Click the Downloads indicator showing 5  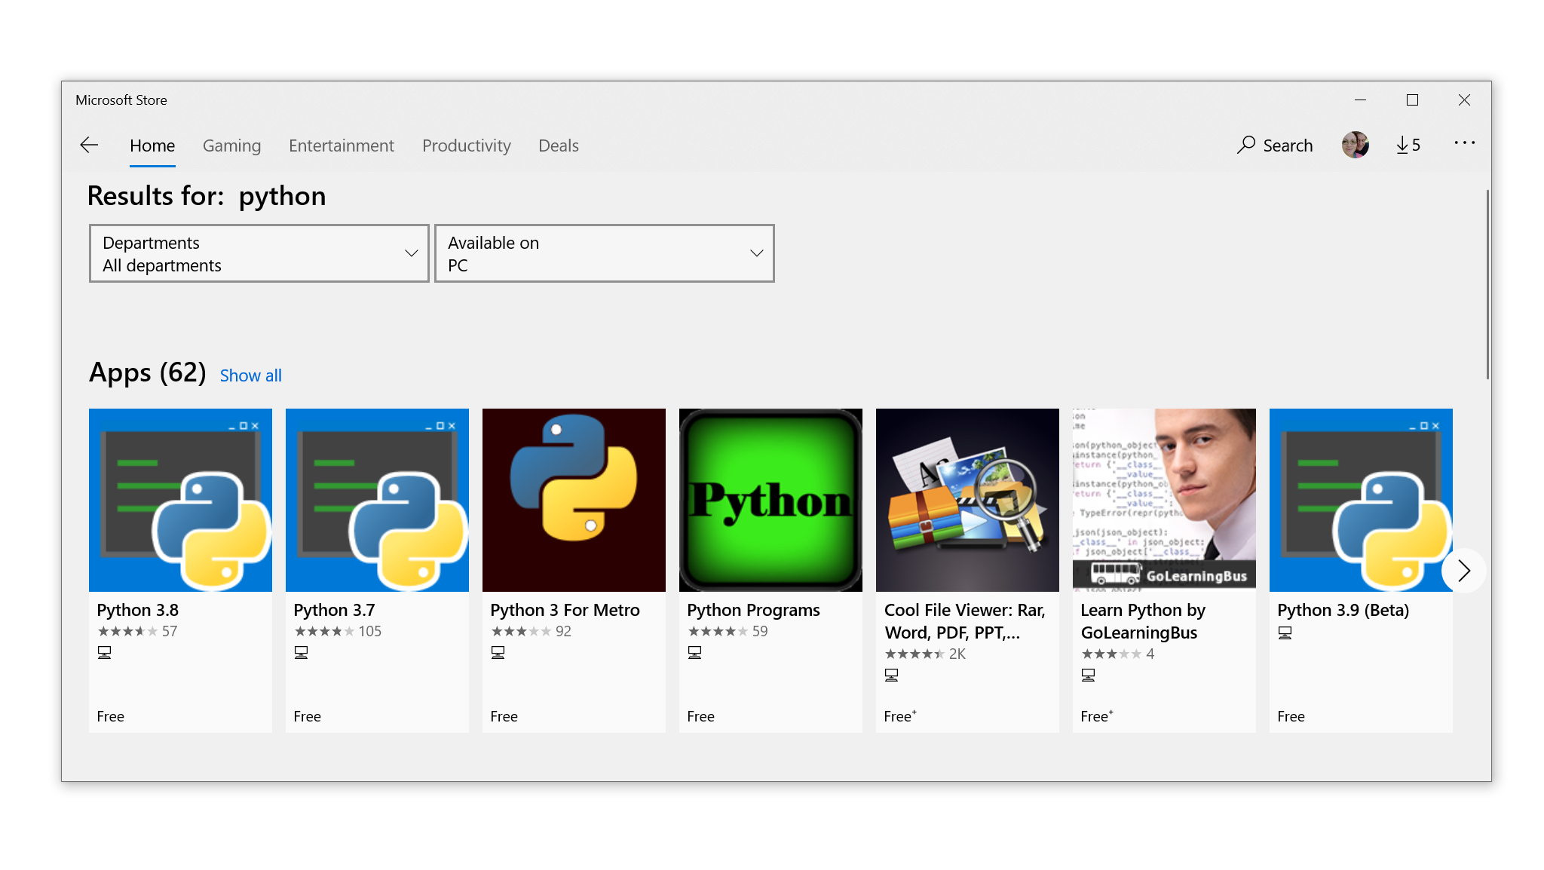click(x=1408, y=144)
